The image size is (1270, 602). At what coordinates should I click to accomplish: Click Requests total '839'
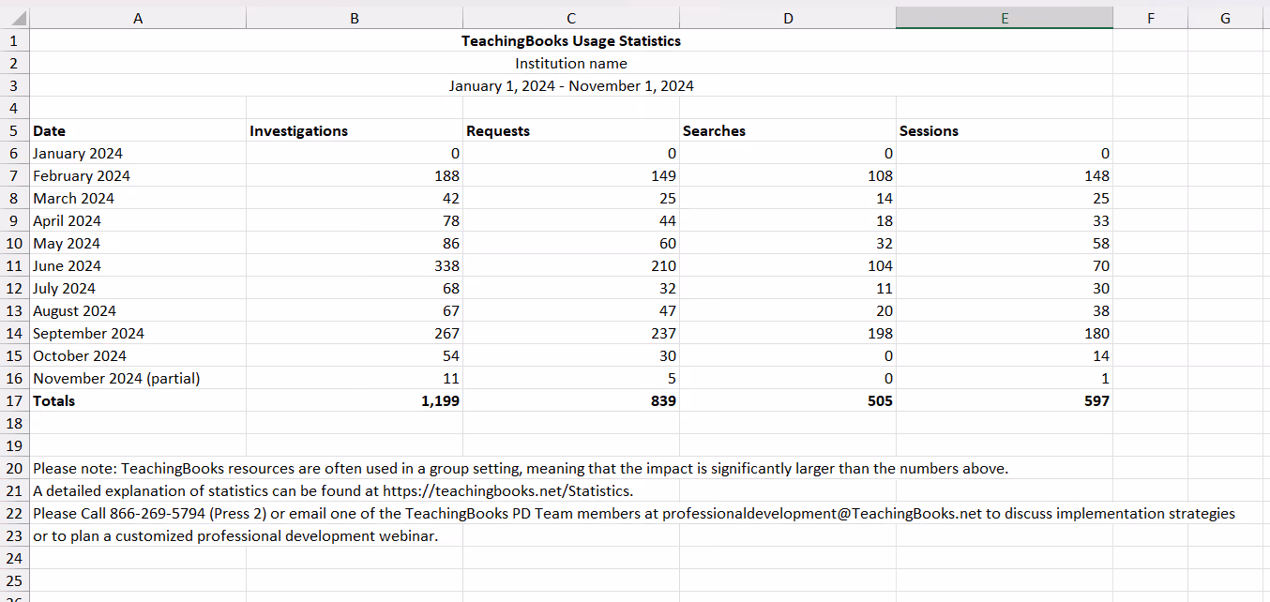571,401
